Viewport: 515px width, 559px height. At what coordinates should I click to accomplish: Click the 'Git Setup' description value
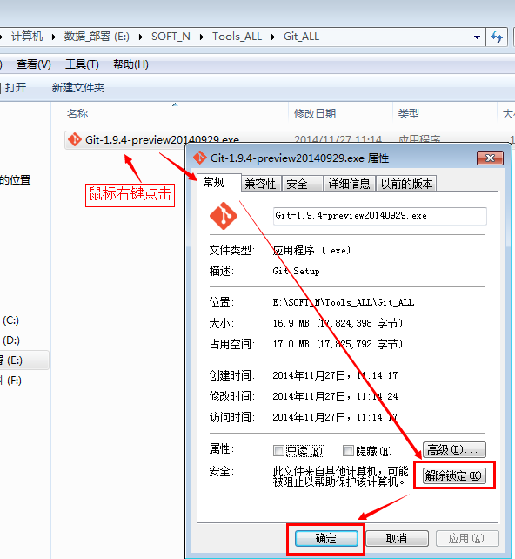pyautogui.click(x=296, y=272)
